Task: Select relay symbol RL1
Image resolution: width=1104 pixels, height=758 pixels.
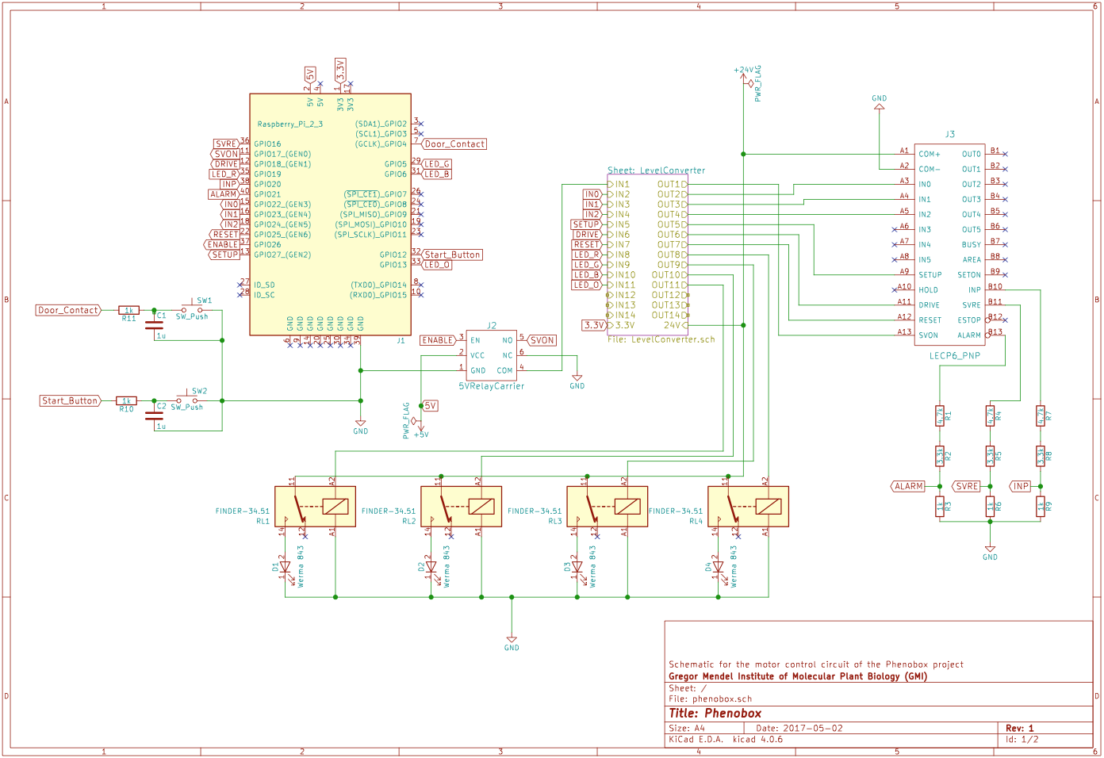Action: click(x=315, y=507)
